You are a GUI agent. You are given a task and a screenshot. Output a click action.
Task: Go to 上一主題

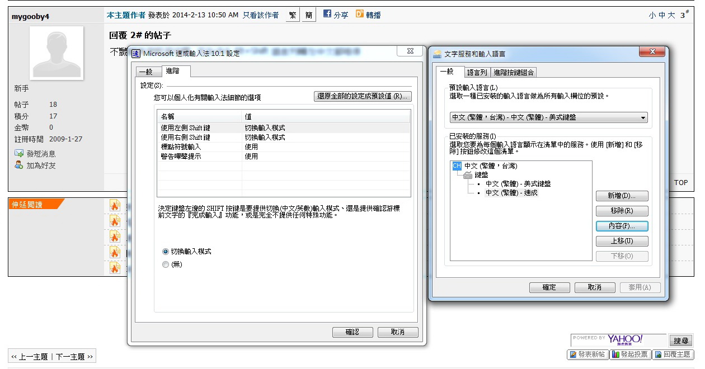point(30,357)
